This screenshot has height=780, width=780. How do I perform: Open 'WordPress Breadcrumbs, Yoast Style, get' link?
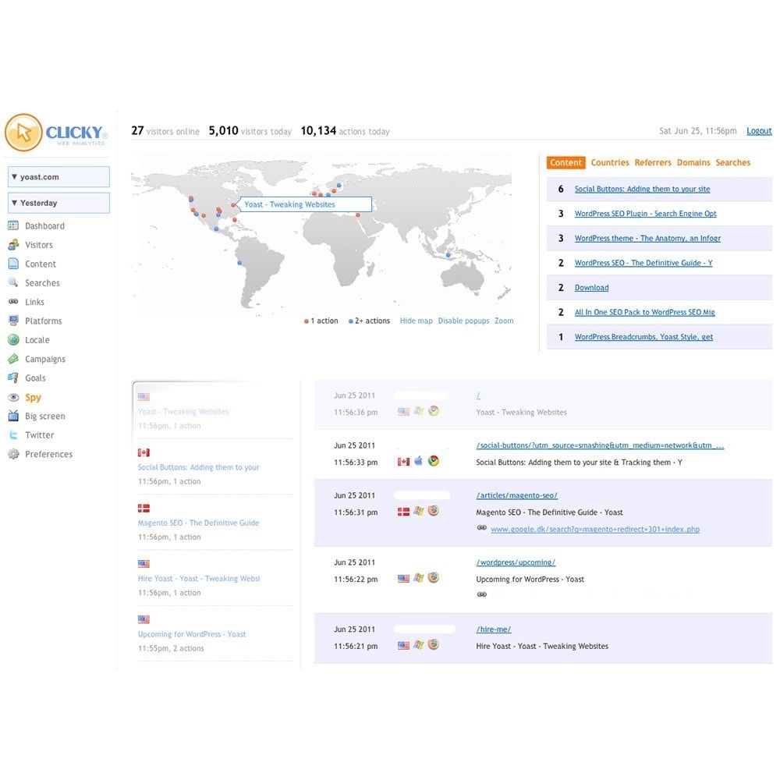click(643, 337)
